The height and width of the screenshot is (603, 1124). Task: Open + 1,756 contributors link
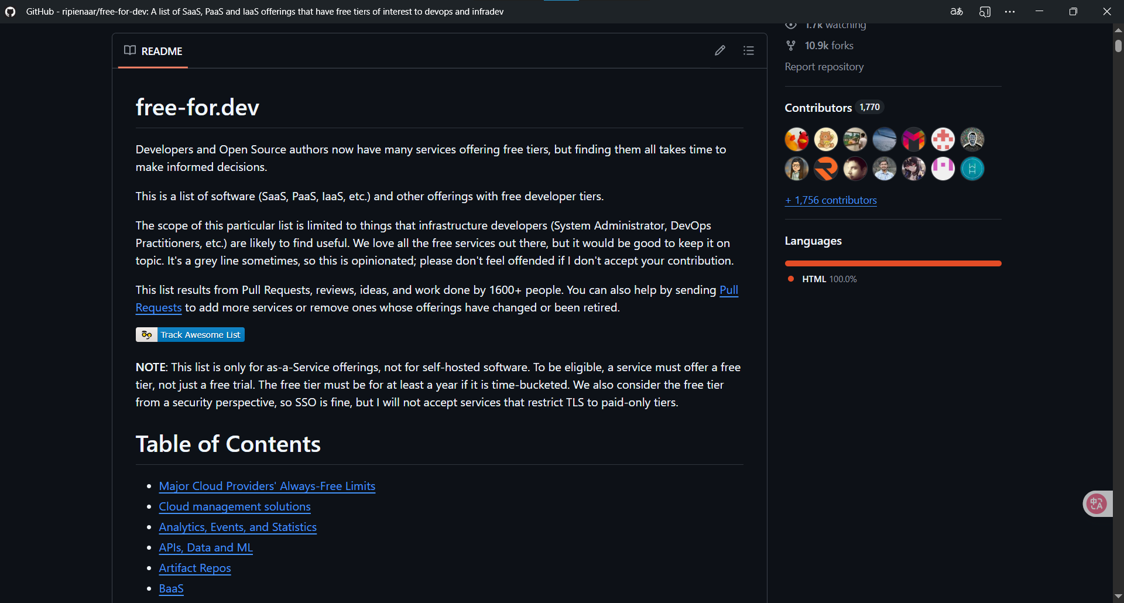pyautogui.click(x=831, y=200)
